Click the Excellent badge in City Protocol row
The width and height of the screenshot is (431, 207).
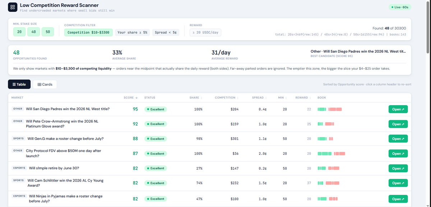click(x=156, y=154)
